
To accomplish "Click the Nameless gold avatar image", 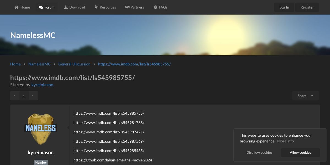I will [41, 129].
